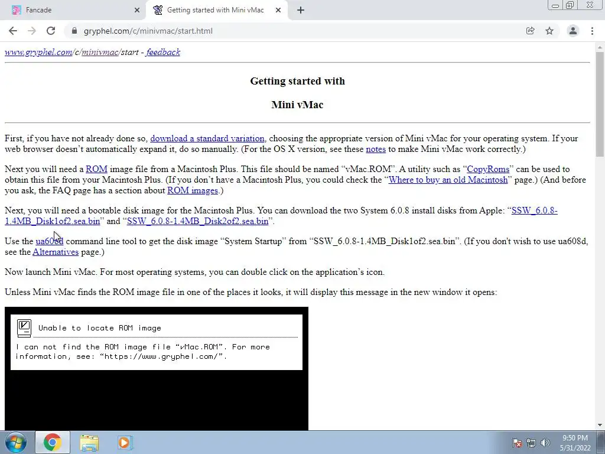Screen dimensions: 605x454
Task: Click the feedback link
Action: click(x=163, y=52)
